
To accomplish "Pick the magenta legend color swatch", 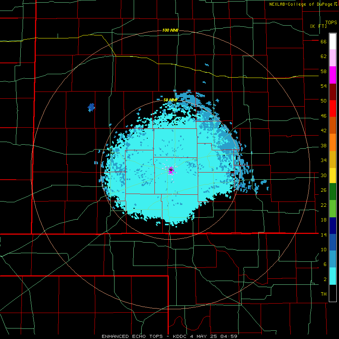I will (x=333, y=75).
